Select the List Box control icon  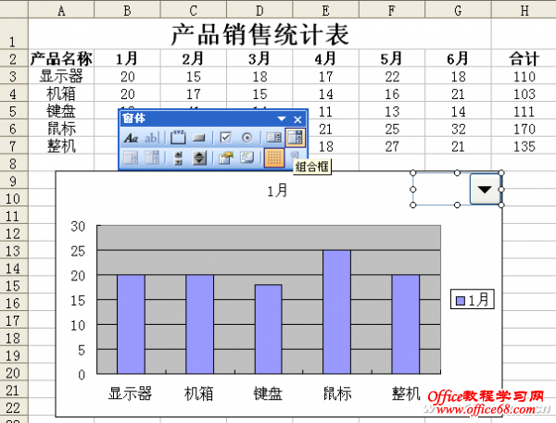point(273,138)
